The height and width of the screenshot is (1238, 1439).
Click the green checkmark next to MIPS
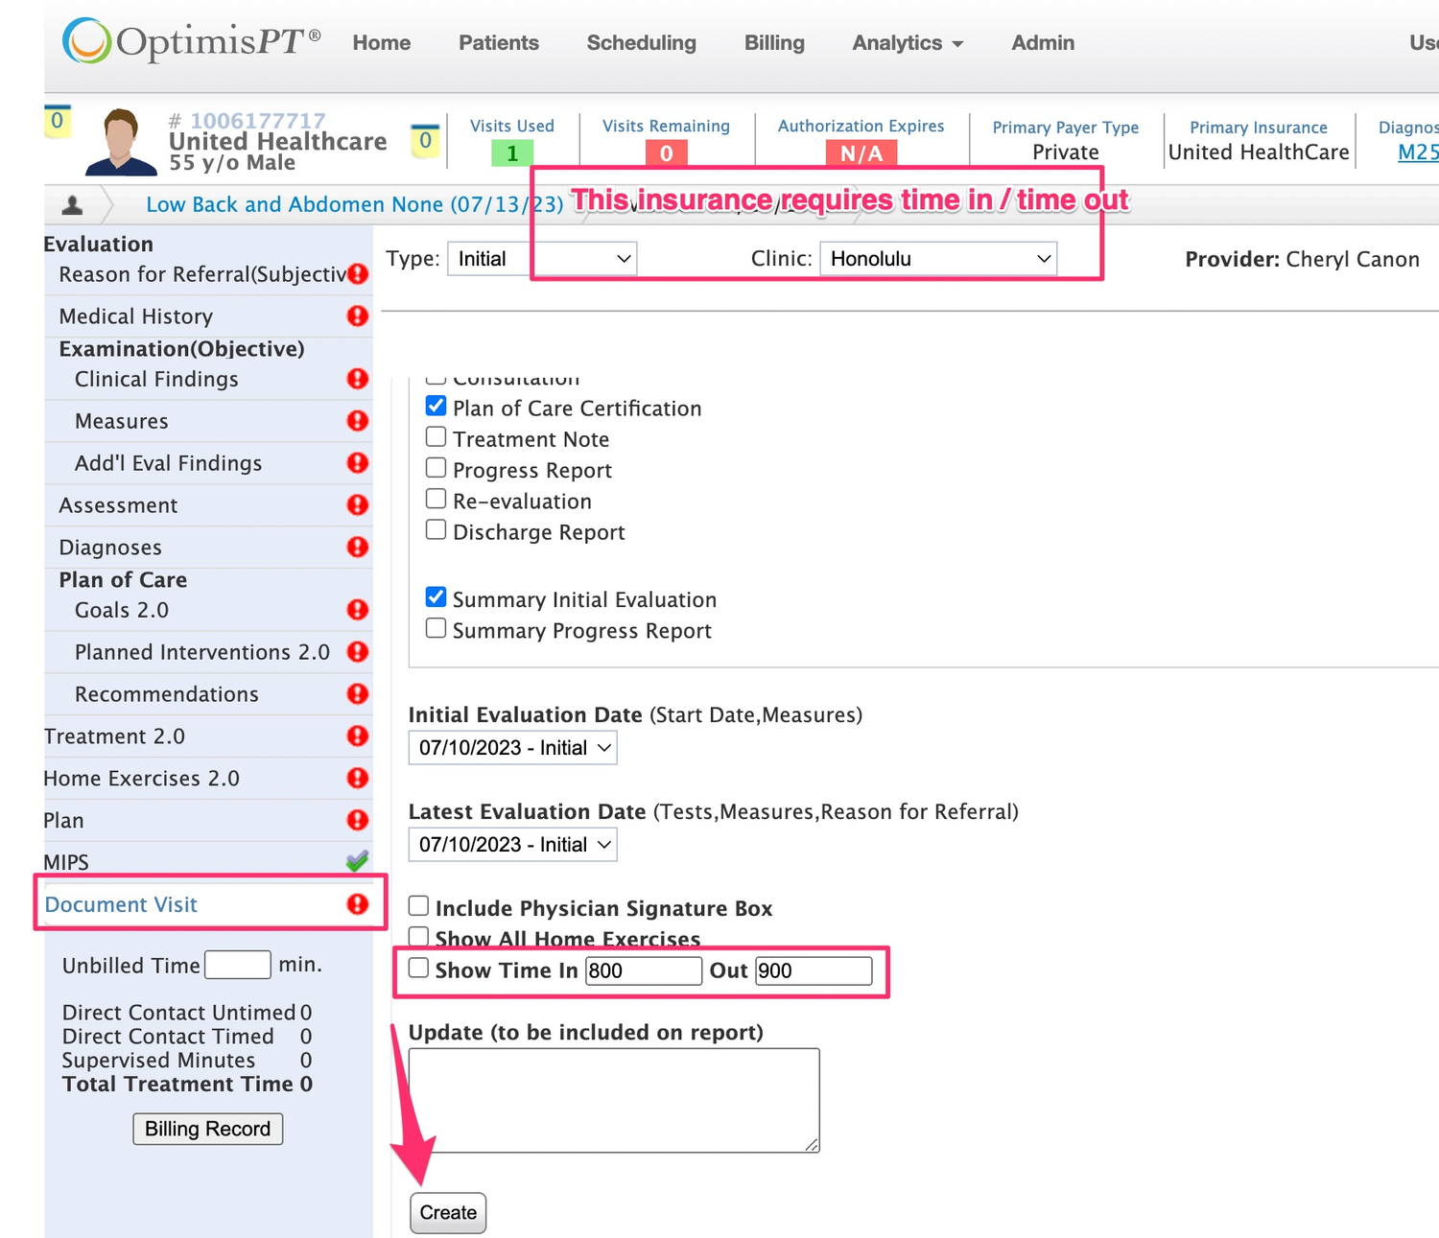[x=357, y=861]
